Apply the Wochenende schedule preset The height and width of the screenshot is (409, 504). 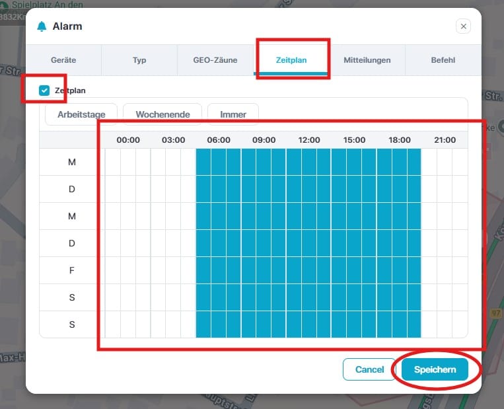(x=162, y=114)
